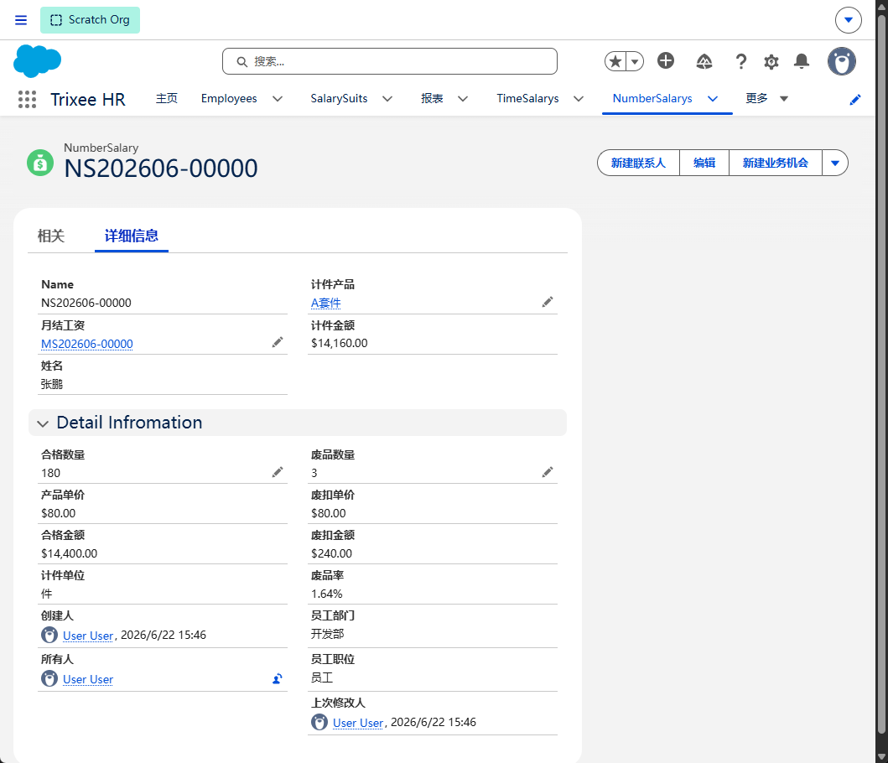Edit the 废品数量 field with pencil
This screenshot has height=763, width=888.
[547, 472]
